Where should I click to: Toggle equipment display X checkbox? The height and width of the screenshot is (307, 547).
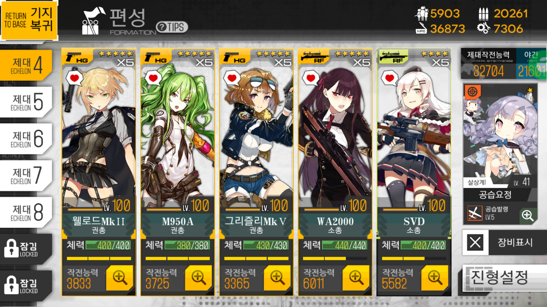[x=475, y=243]
